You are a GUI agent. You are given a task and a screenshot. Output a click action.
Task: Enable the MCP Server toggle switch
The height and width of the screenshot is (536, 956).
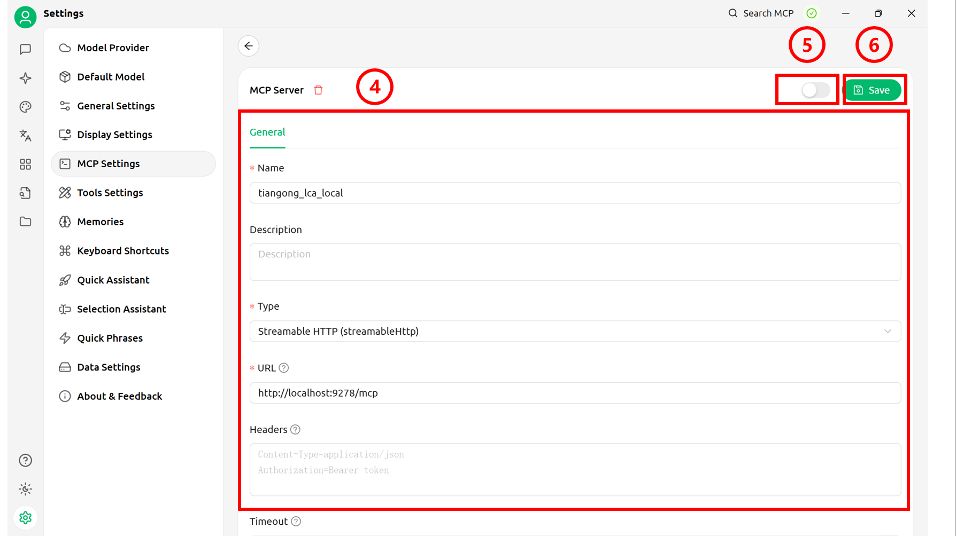(815, 90)
